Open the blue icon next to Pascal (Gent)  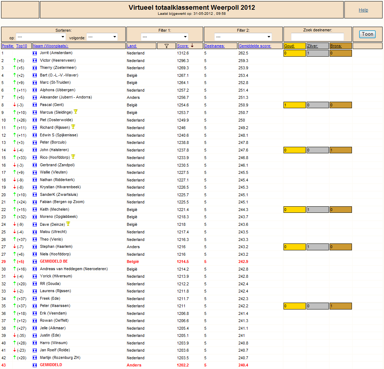35,105
